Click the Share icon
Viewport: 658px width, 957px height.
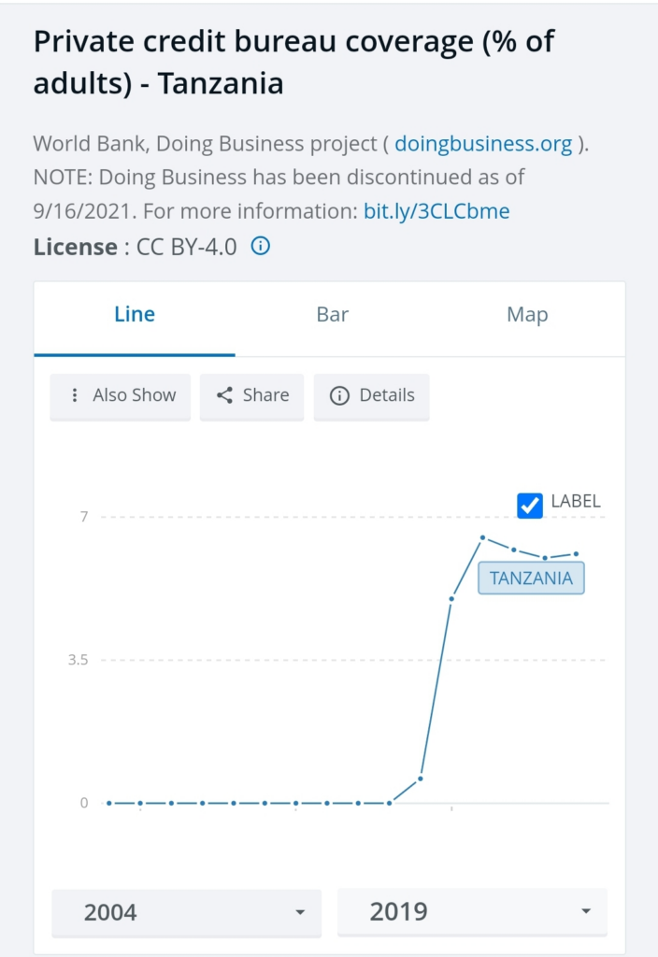(x=224, y=395)
